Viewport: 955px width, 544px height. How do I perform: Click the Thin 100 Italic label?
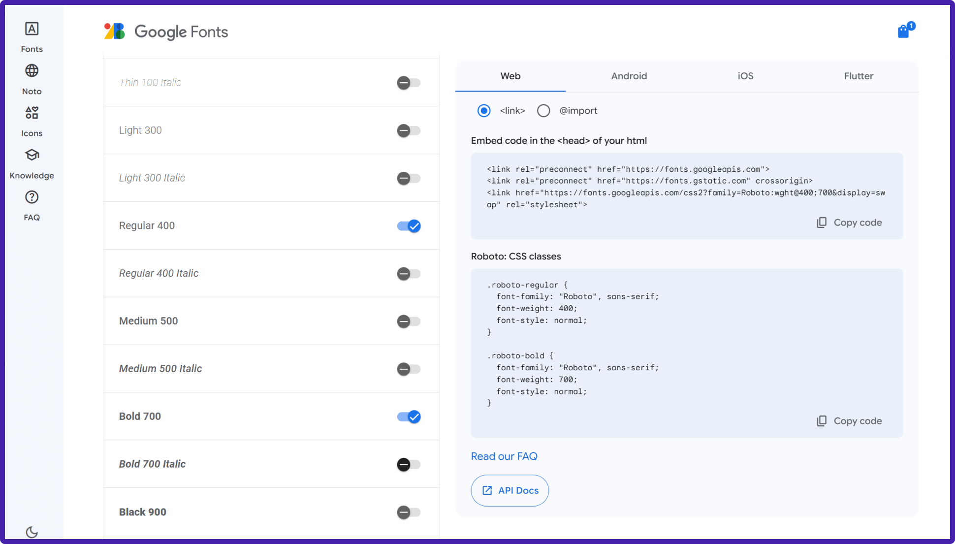pos(150,82)
